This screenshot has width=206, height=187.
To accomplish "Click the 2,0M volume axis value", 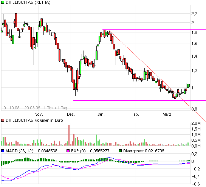I will tap(196, 123).
